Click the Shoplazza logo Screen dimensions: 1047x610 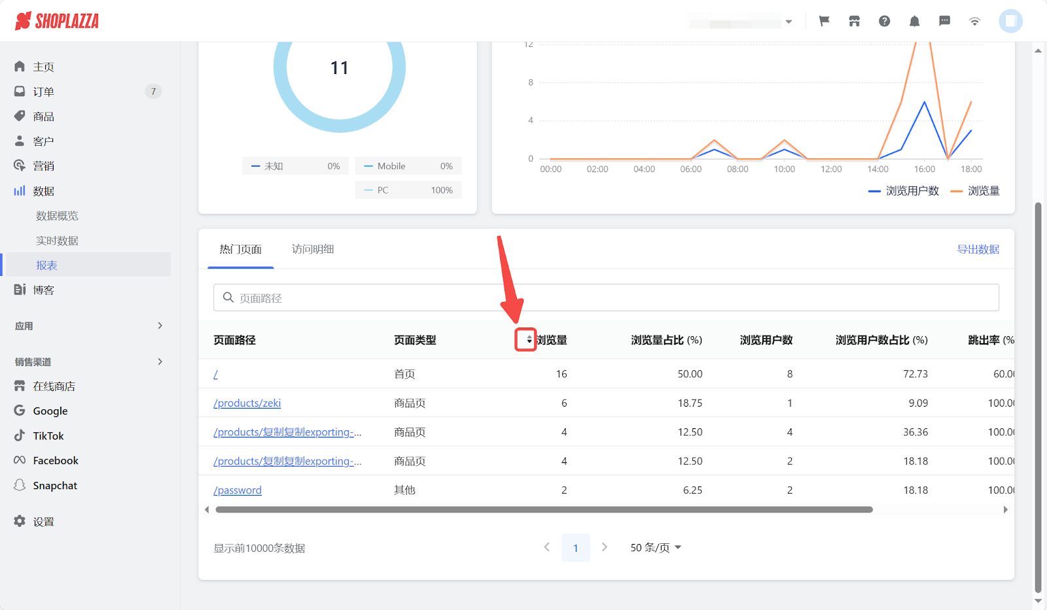pos(57,21)
